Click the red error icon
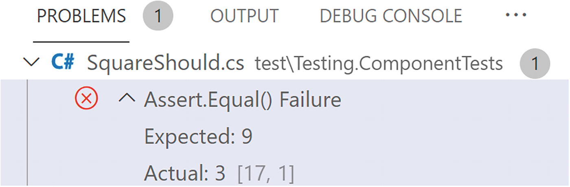 (87, 99)
